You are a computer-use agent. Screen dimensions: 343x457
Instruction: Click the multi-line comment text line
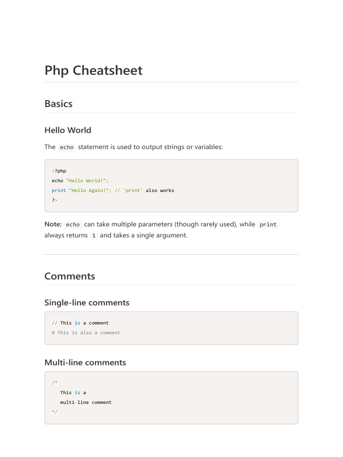pyautogui.click(x=86, y=403)
